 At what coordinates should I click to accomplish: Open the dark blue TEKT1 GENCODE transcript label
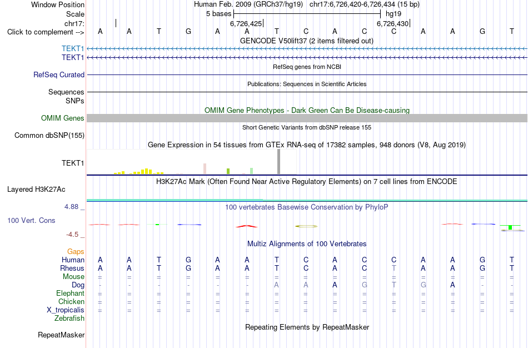click(x=73, y=58)
